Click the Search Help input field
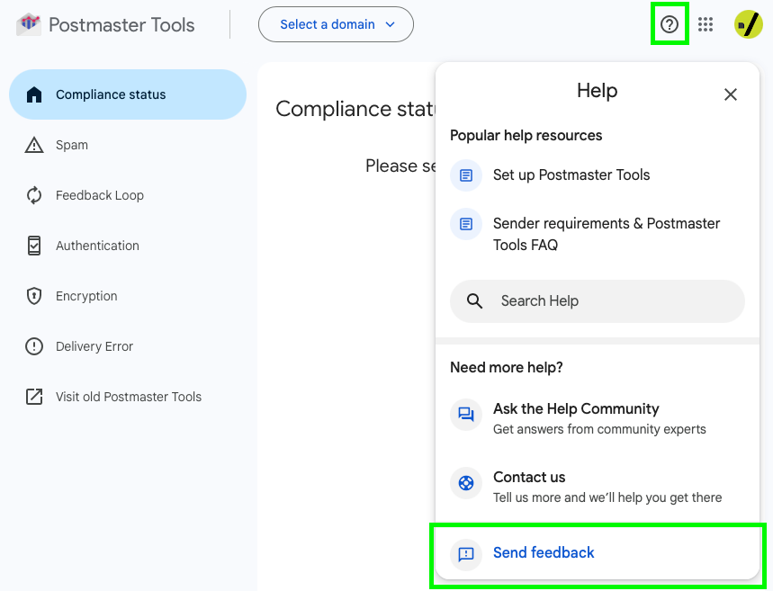This screenshot has width=773, height=591. coord(597,301)
